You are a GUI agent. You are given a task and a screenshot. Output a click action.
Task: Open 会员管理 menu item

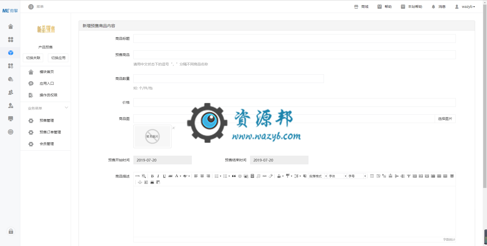pos(47,144)
